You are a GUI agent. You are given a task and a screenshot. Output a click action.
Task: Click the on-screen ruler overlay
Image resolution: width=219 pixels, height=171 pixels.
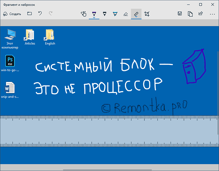(x=109, y=131)
